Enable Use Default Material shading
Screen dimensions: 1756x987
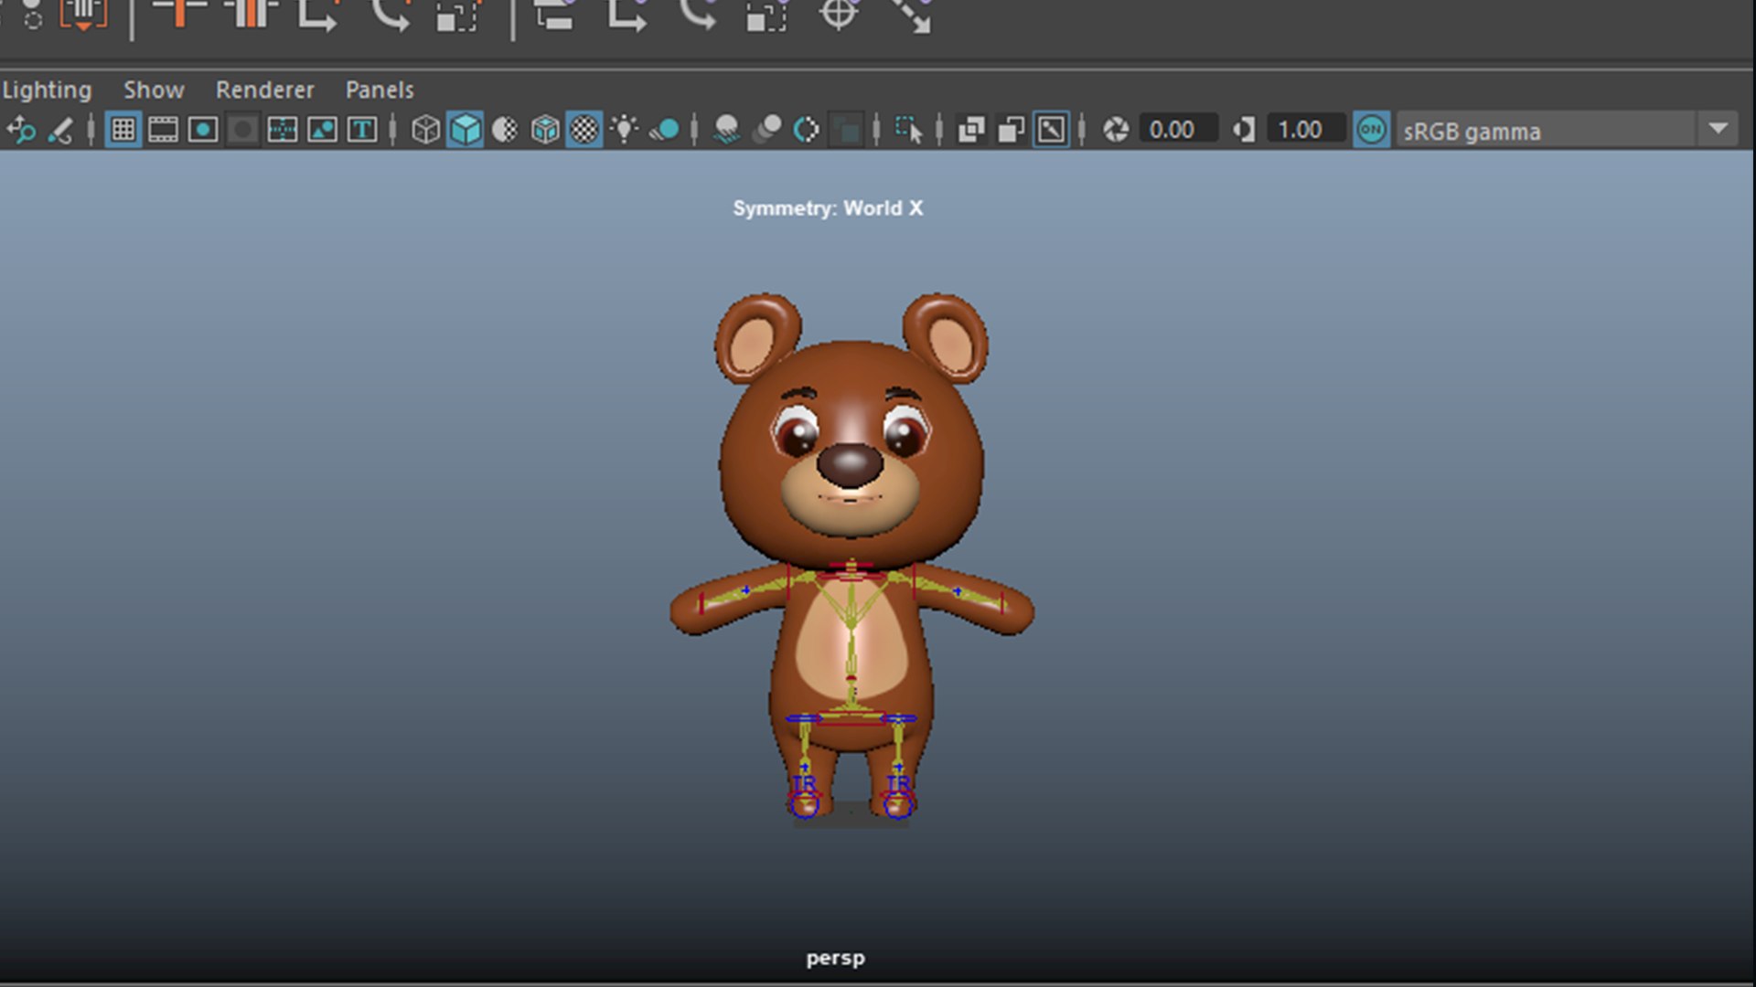(505, 130)
